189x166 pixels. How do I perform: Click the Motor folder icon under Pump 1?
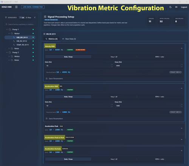point(12,34)
